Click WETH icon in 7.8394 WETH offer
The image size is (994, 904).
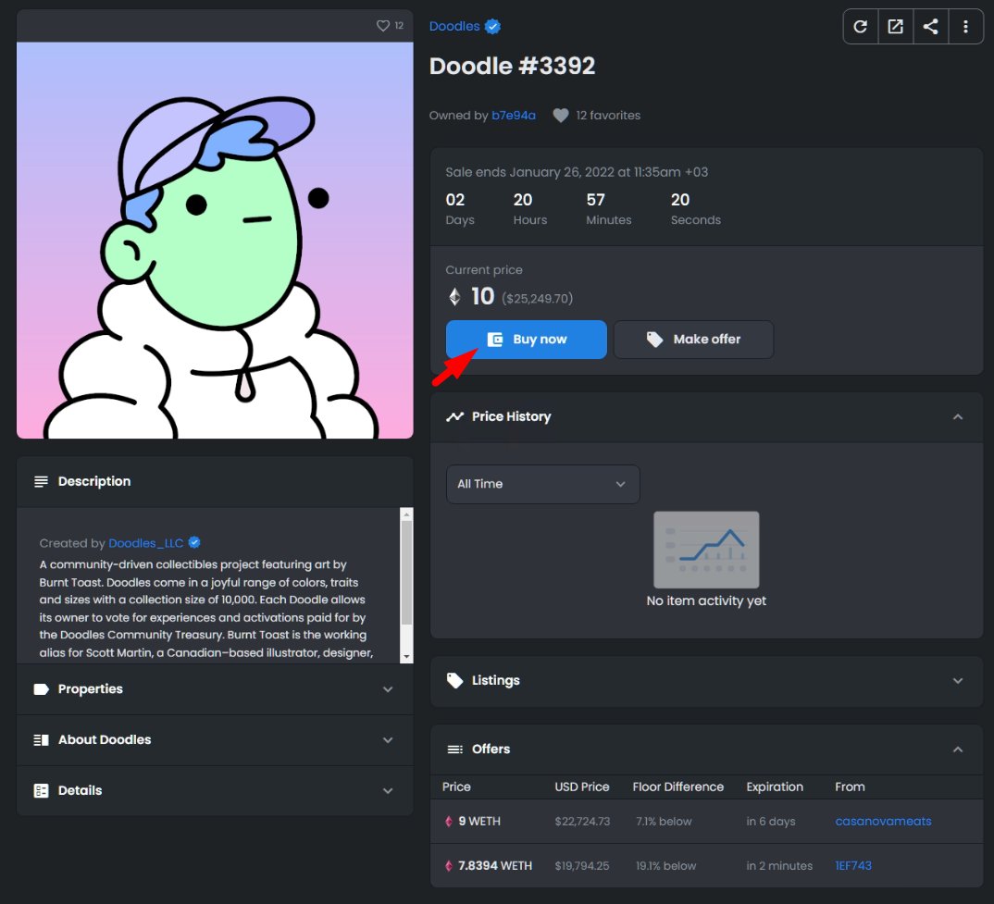click(449, 865)
